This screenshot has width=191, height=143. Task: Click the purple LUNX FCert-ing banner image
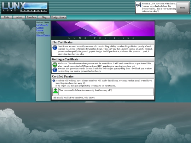(x=103, y=29)
